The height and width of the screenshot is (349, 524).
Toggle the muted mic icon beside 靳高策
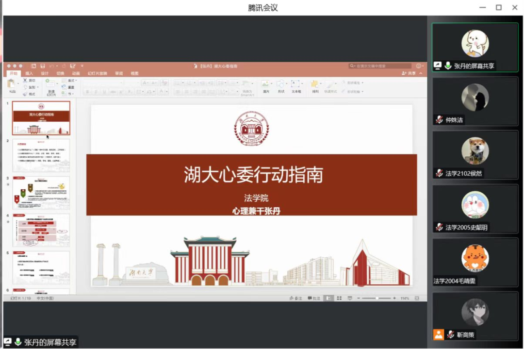[x=451, y=334]
